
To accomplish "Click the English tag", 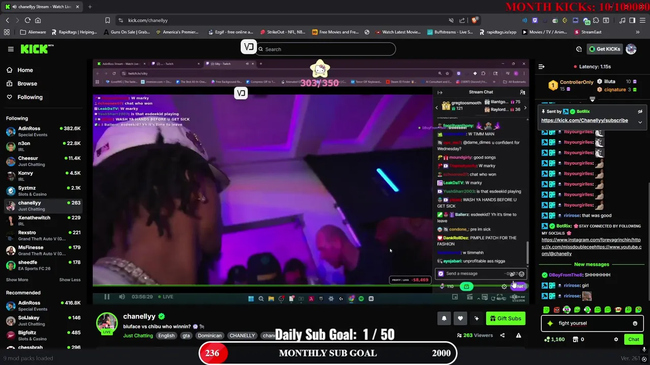I will click(x=166, y=336).
